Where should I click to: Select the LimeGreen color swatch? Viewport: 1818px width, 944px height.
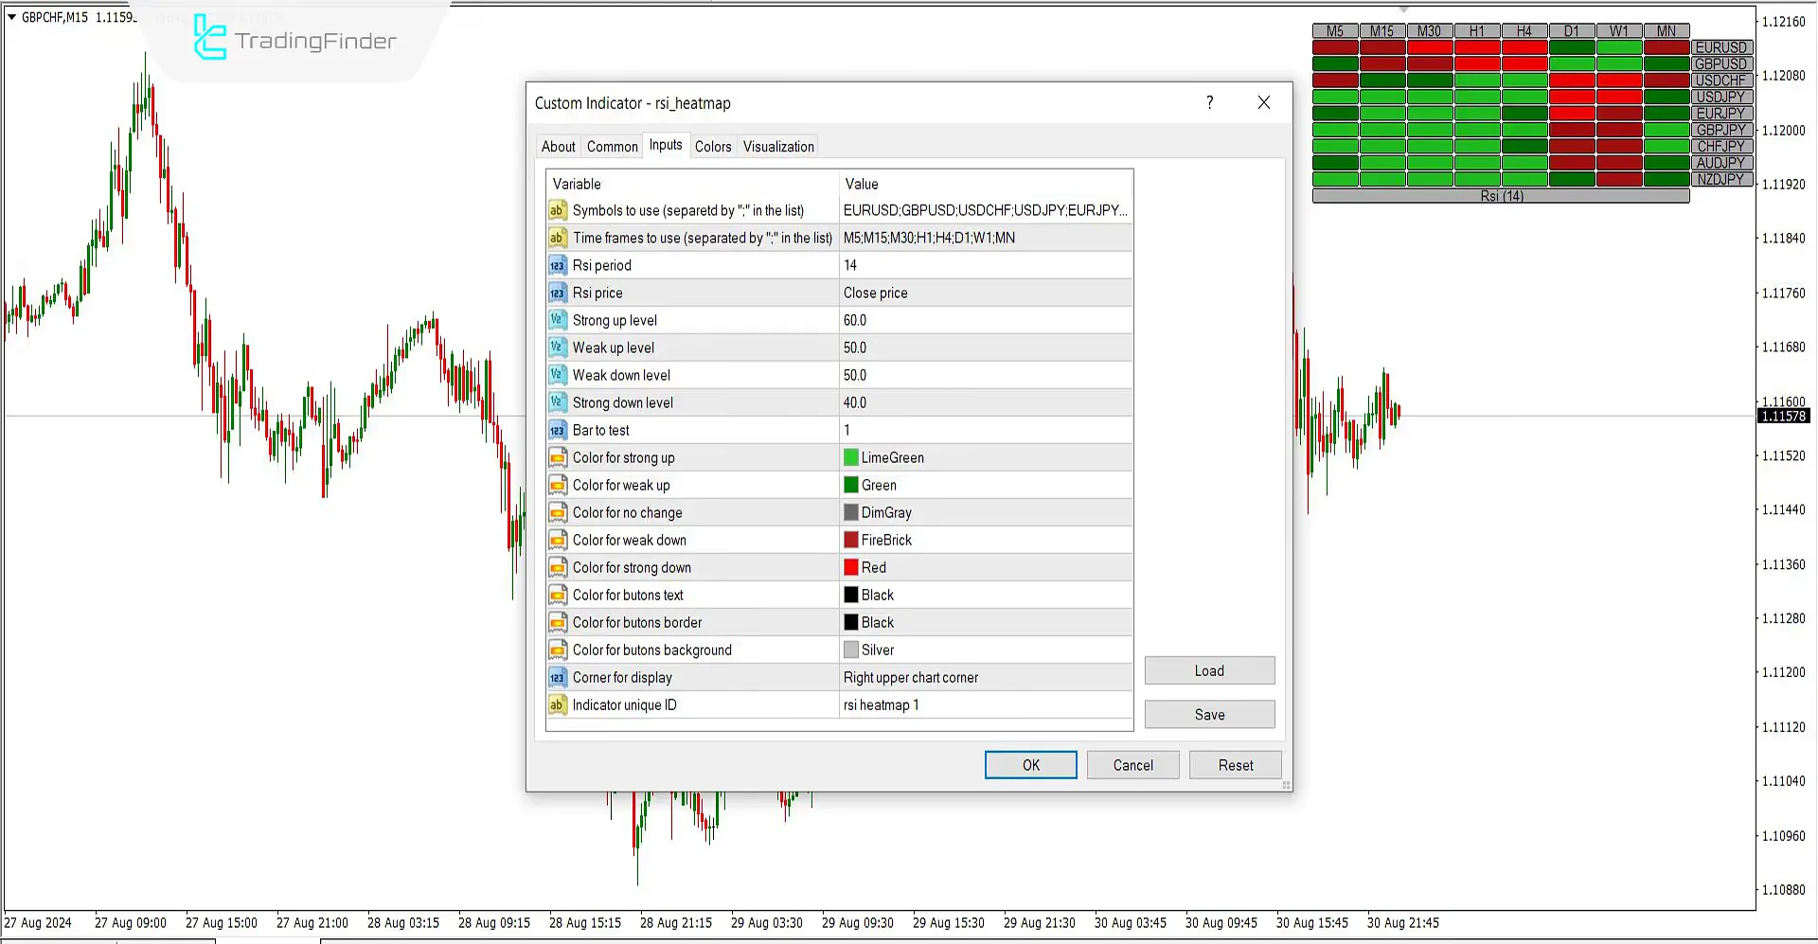(851, 457)
